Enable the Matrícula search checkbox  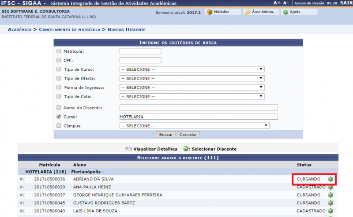click(x=59, y=51)
